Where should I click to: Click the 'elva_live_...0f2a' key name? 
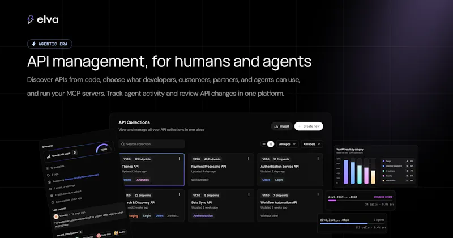(x=334, y=220)
